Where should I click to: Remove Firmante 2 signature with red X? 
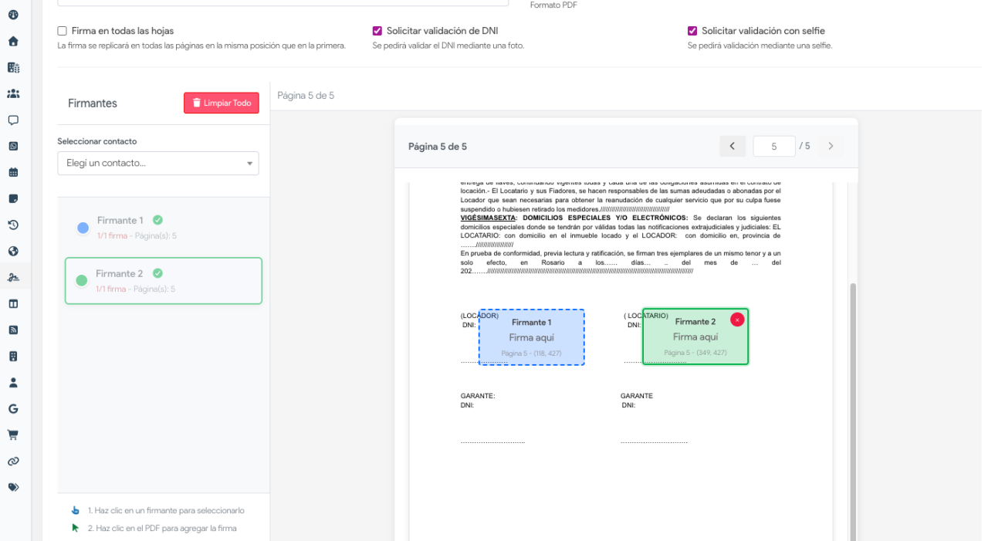(x=737, y=320)
